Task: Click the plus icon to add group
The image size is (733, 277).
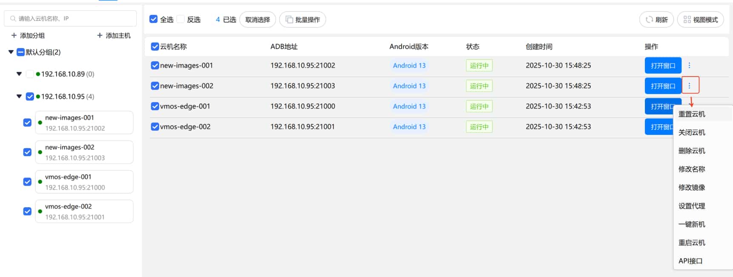Action: 14,35
